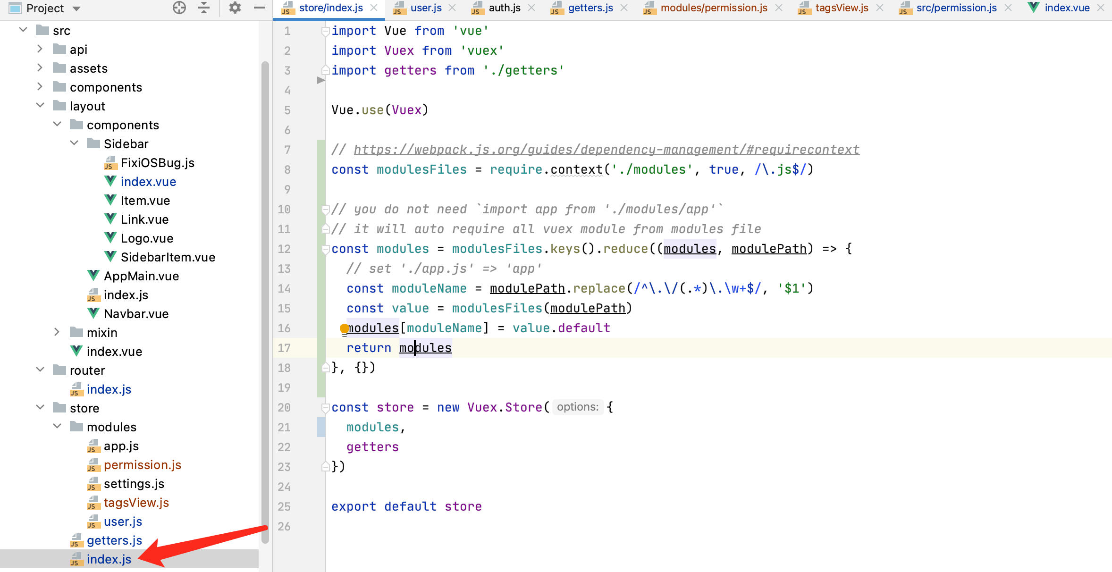Click the 'options:' parameter hint on line 20
Image resolution: width=1112 pixels, height=572 pixels.
(578, 407)
